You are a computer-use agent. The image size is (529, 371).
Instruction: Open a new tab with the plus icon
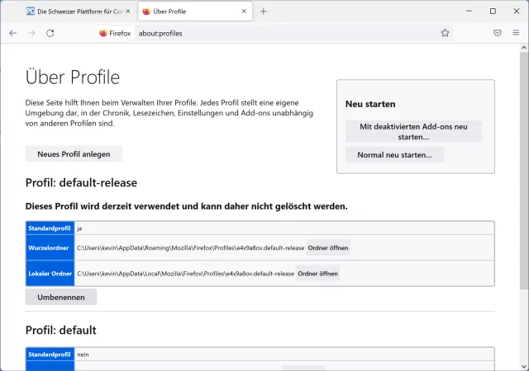click(x=264, y=12)
